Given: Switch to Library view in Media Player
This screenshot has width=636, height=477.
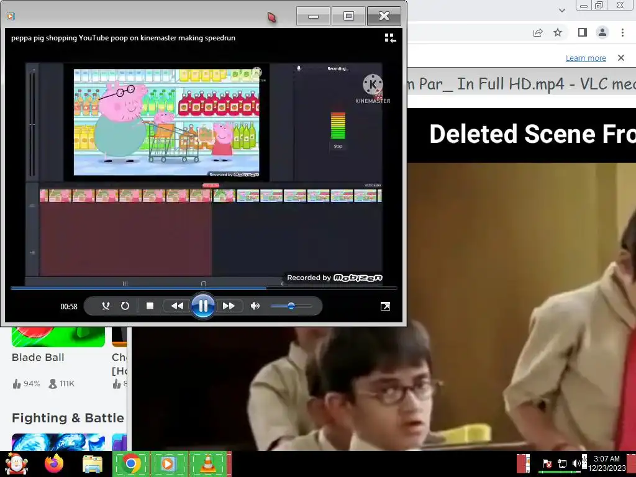Looking at the screenshot, I should point(390,38).
